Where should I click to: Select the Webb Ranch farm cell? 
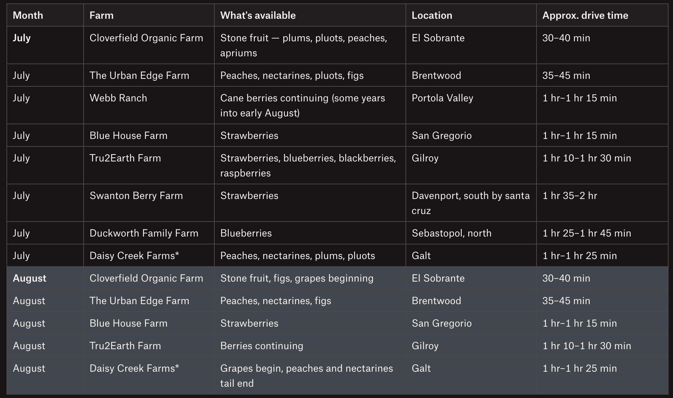click(x=118, y=98)
